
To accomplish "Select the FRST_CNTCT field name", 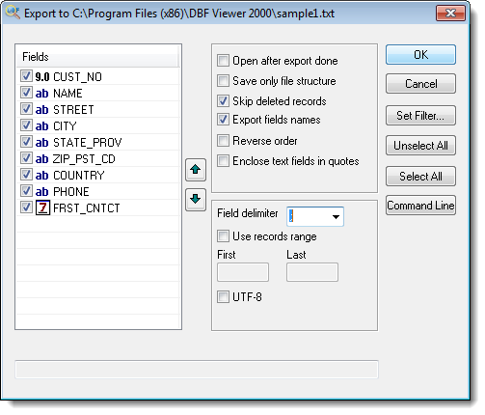I will 87,208.
